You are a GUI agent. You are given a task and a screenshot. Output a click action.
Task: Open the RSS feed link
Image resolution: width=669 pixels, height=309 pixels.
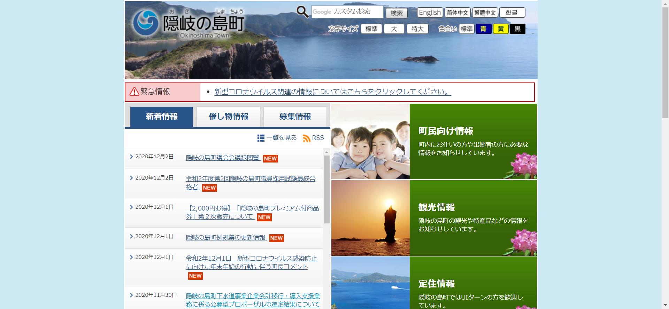[318, 138]
